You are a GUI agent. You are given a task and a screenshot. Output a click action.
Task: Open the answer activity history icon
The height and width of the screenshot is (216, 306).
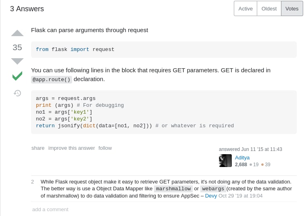(17, 93)
